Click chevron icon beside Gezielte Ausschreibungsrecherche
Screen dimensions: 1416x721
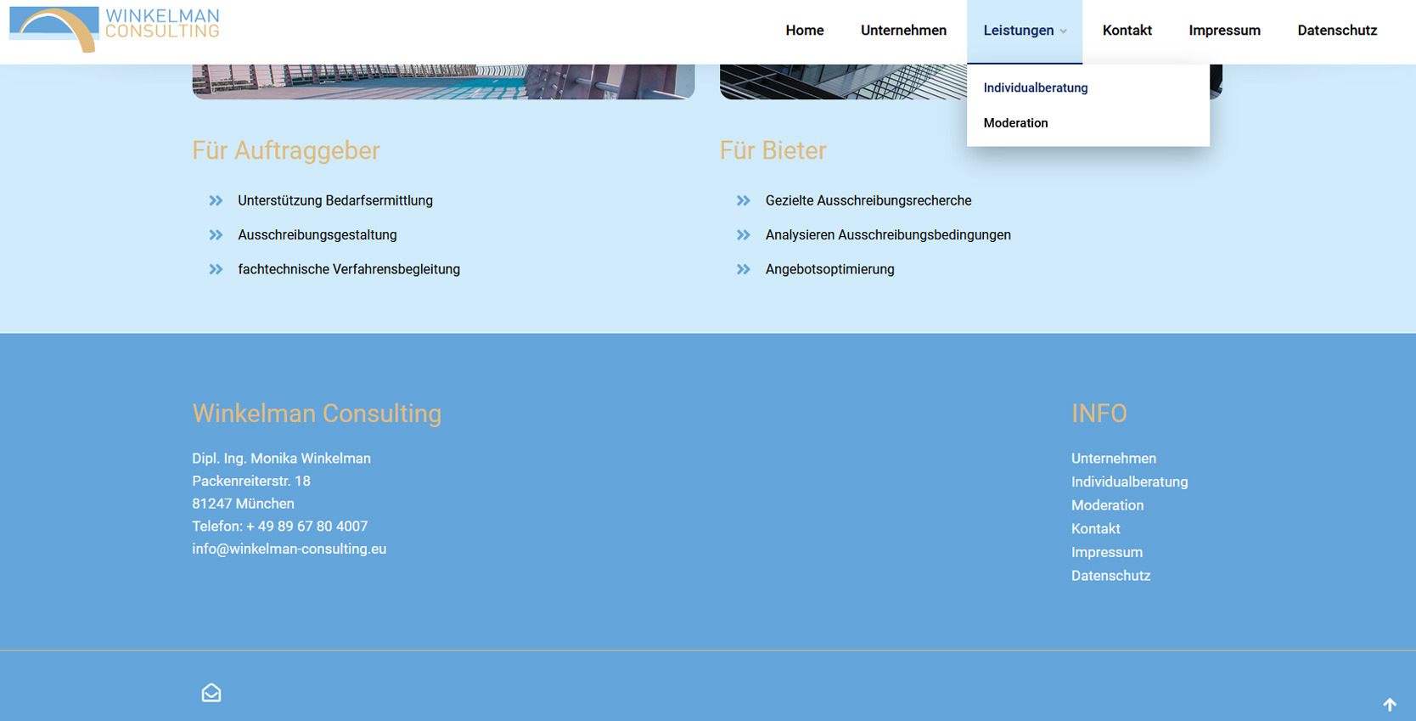coord(744,200)
